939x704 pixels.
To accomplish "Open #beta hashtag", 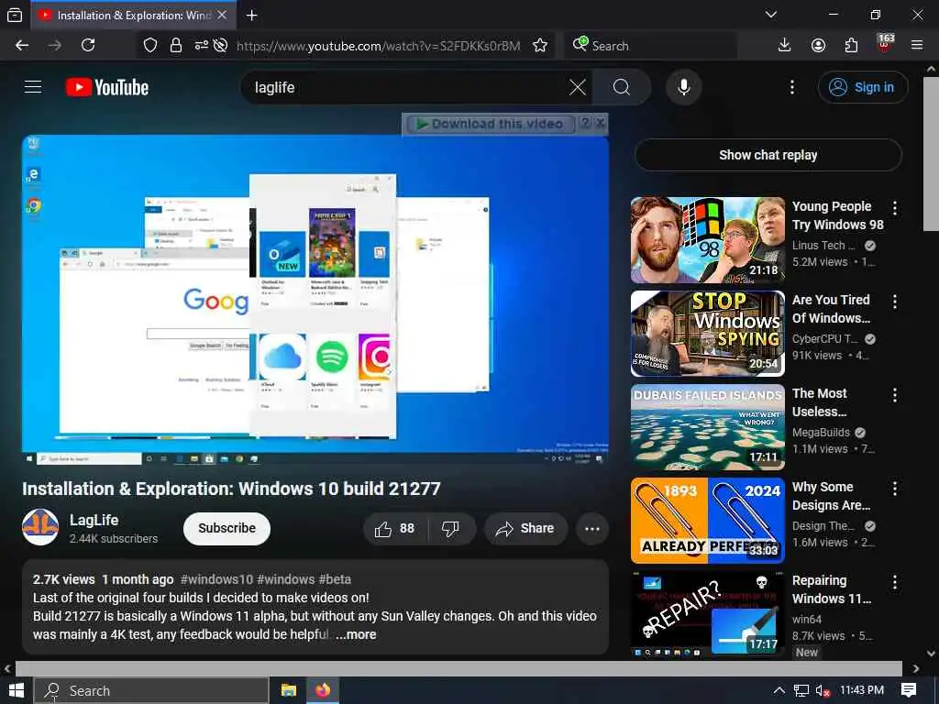I will (335, 579).
